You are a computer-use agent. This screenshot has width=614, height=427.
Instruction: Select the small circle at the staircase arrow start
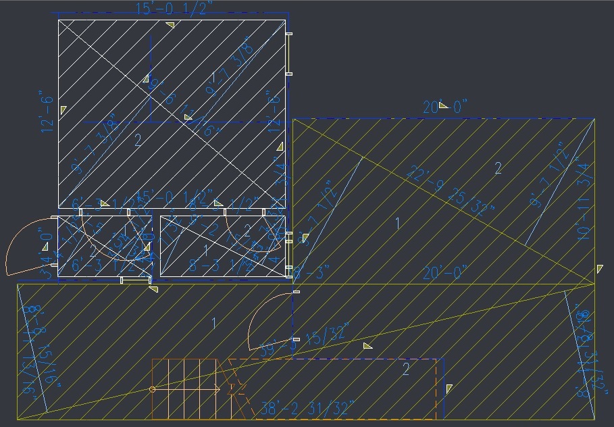(153, 389)
